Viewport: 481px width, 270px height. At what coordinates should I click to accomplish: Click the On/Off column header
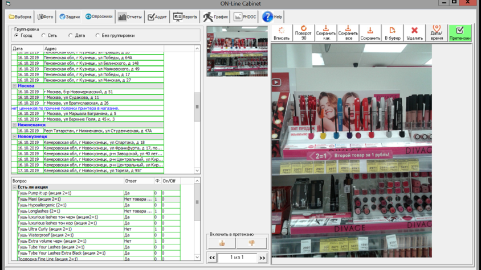[170, 181]
